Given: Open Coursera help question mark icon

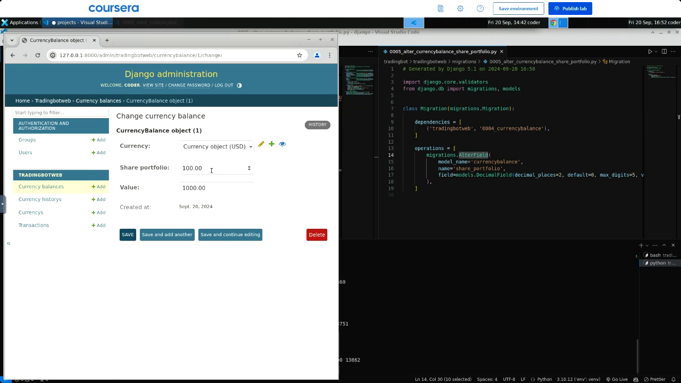Looking at the screenshot, I should coord(480,9).
